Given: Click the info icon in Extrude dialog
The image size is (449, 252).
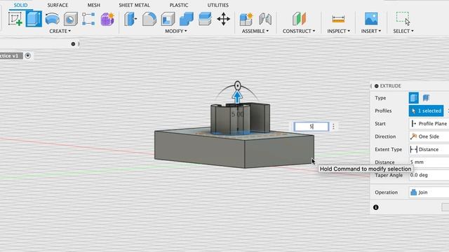Looking at the screenshot, I should point(376,207).
